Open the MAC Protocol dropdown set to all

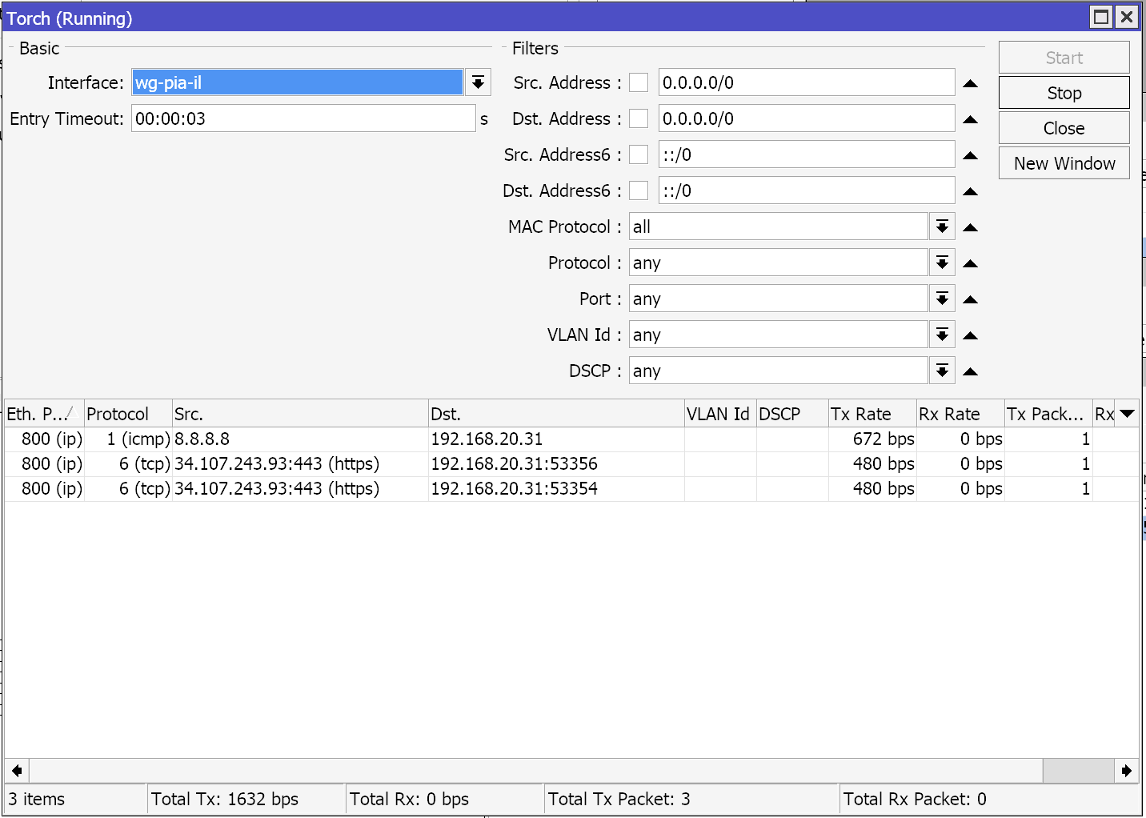[x=941, y=227]
